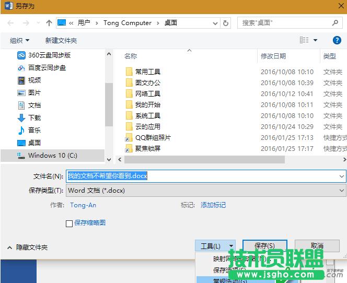Click the 保存(S) button
Screen dimensions: 347x283
pyautogui.click(x=264, y=246)
